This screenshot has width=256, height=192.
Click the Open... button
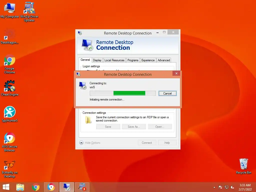click(160, 127)
